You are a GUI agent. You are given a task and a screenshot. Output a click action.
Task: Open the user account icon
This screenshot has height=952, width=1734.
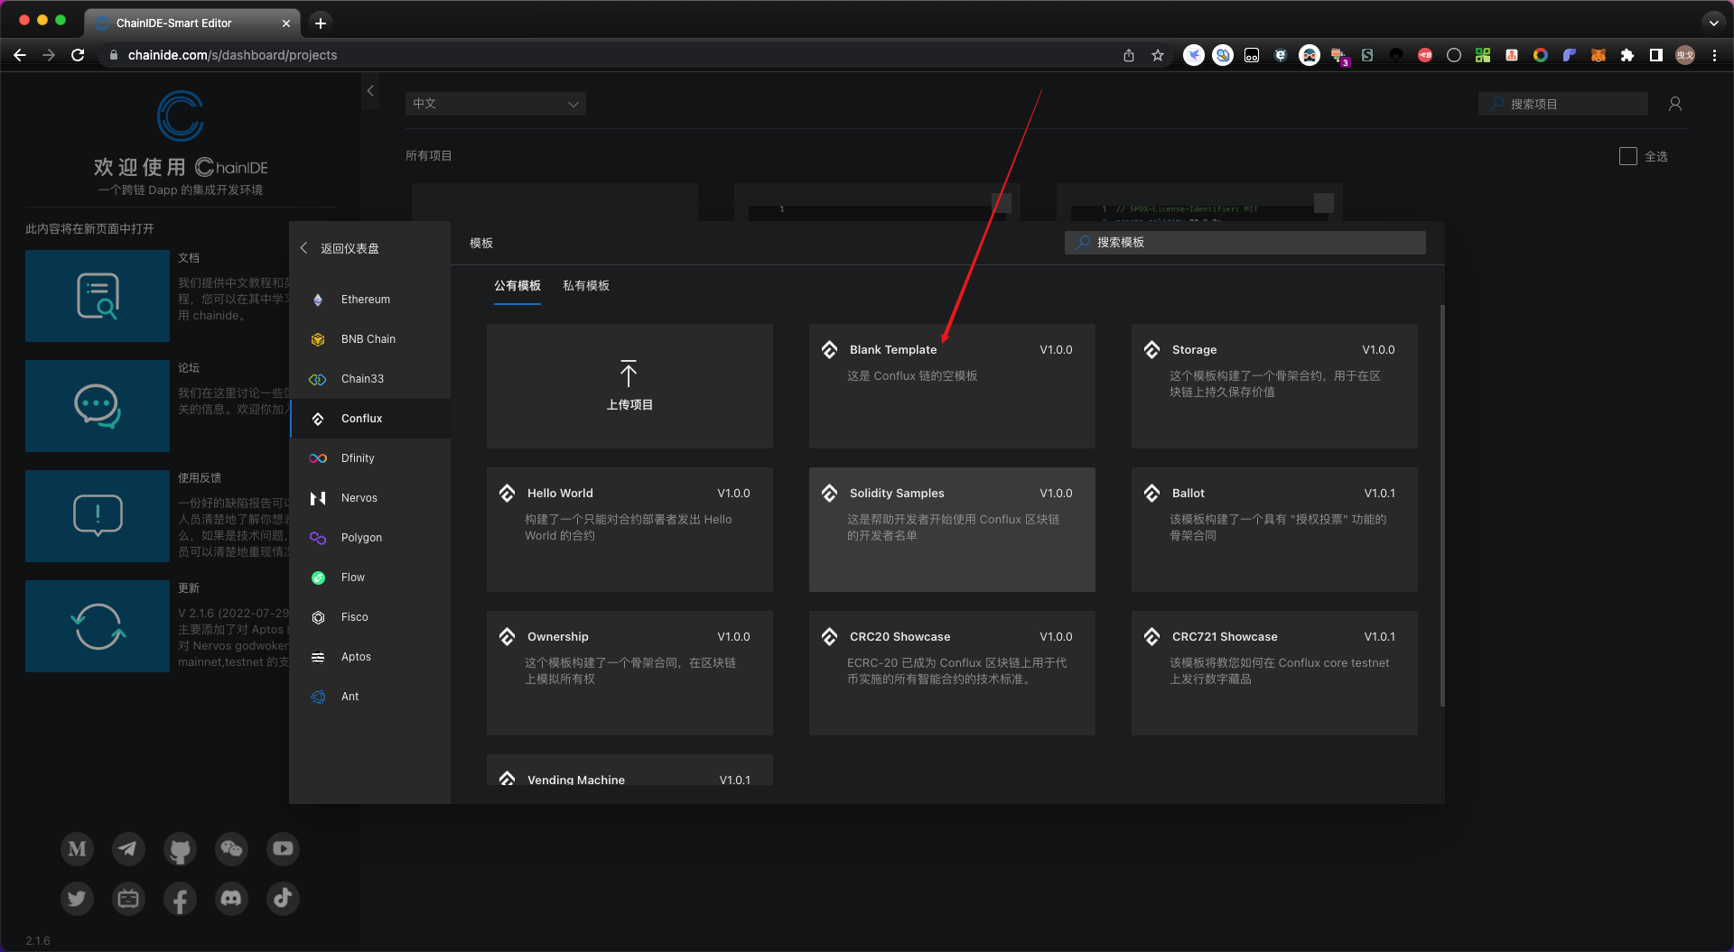click(1675, 104)
